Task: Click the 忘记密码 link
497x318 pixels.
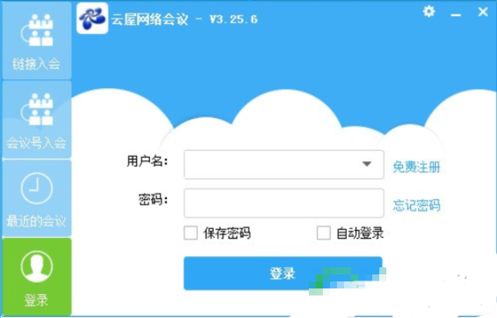Action: click(x=417, y=205)
